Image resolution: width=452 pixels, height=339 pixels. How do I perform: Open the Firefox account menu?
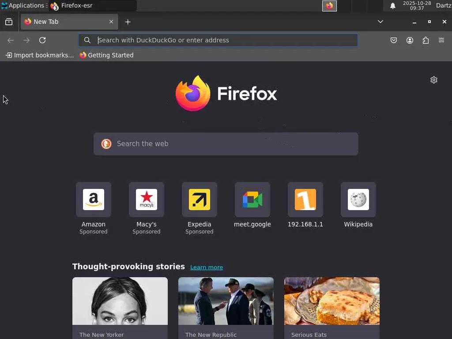410,40
